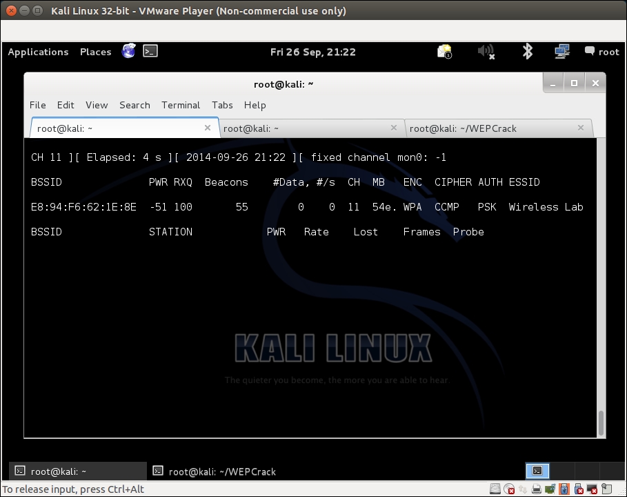Click the muted volume icon
The image size is (627, 497).
pos(486,52)
